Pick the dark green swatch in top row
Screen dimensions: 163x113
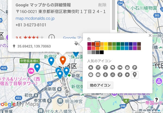tap(118, 44)
